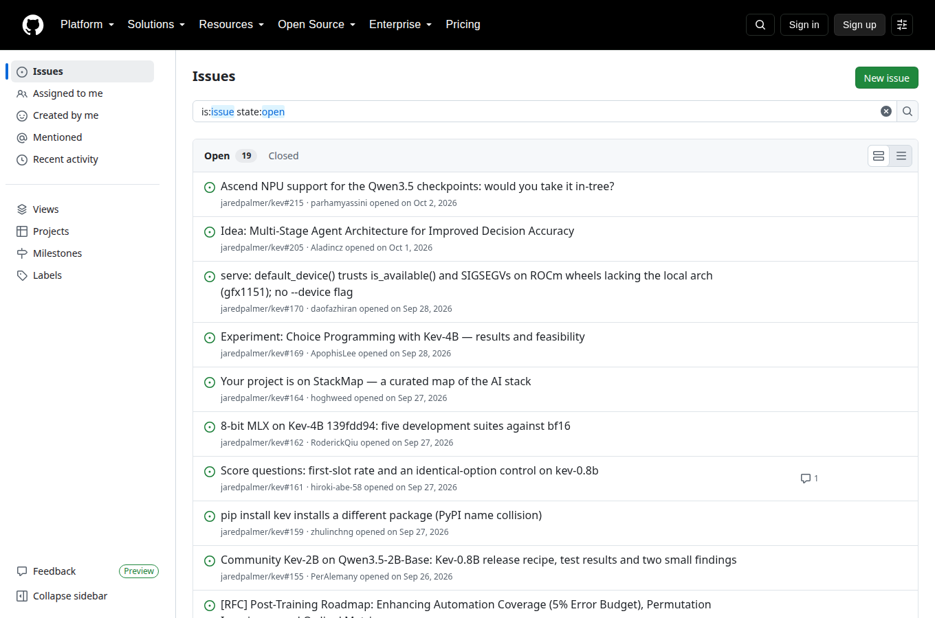
Task: Focus the issue filter input field
Action: 536,111
